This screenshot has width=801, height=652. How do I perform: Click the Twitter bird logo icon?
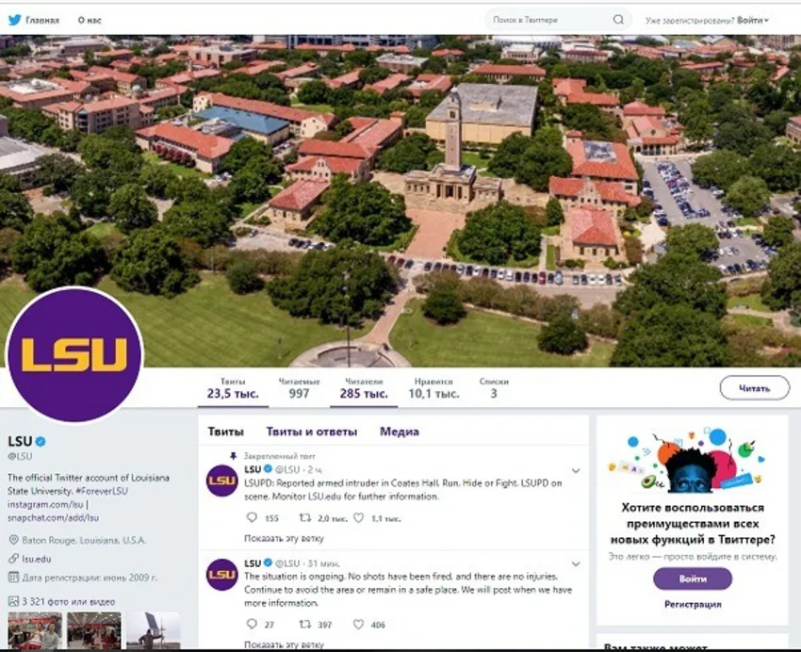[15, 20]
